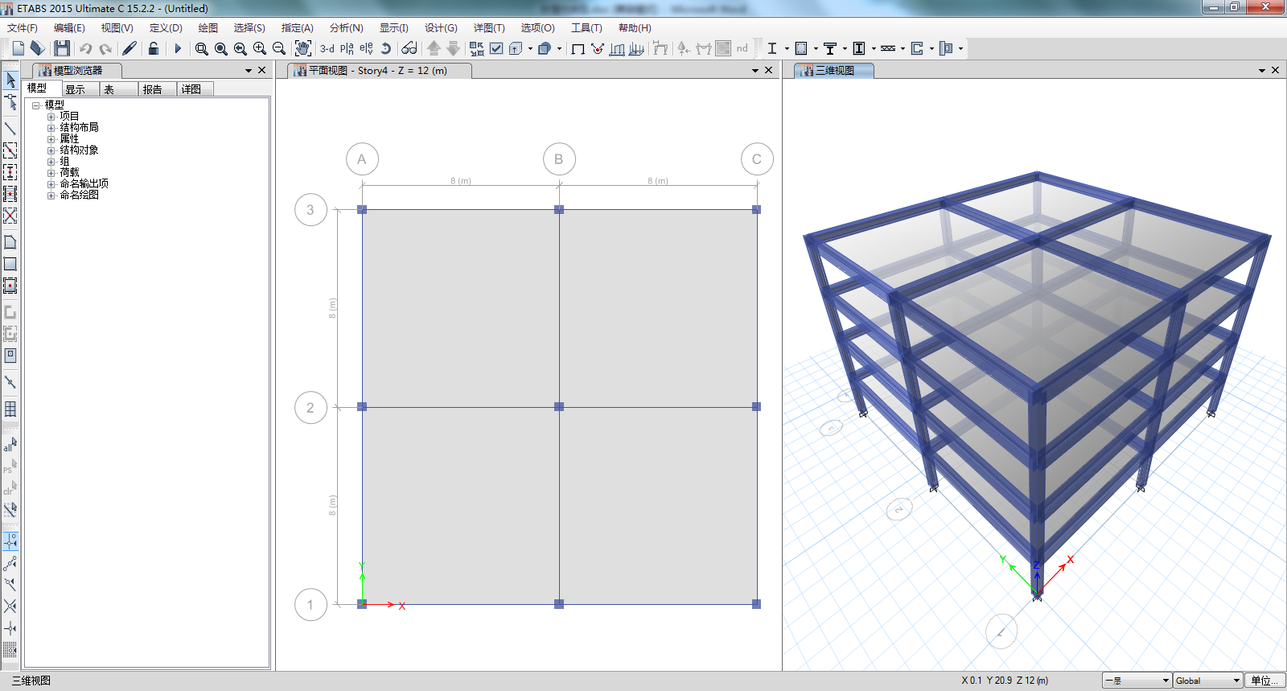The width and height of the screenshot is (1287, 691).
Task: Toggle the glasses perspective view icon
Action: tap(409, 48)
